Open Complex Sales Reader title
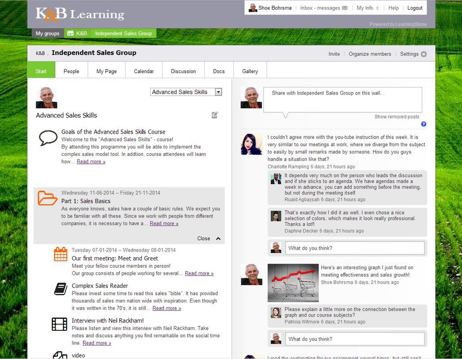The height and width of the screenshot is (359, 462). pyautogui.click(x=100, y=285)
